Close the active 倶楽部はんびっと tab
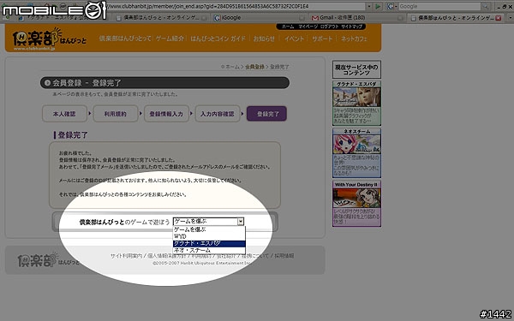514x321 pixels. pyautogui.click(x=499, y=18)
